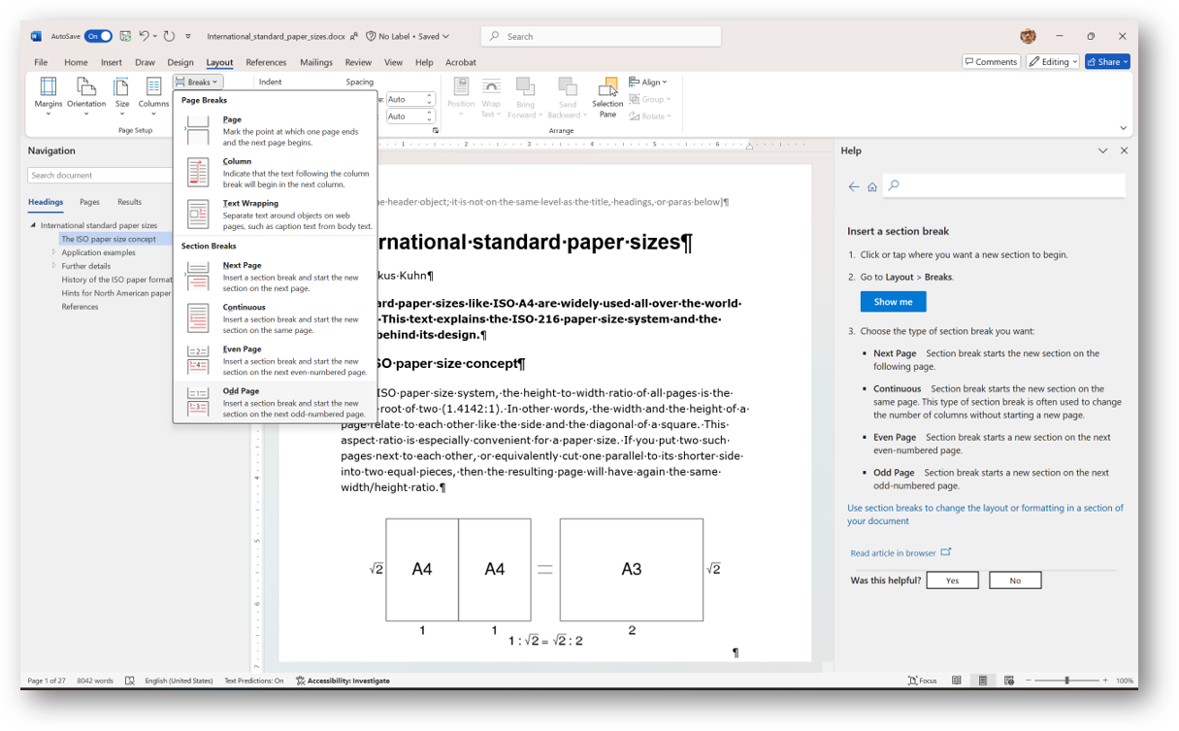Adjust the zoom slider

click(1066, 681)
